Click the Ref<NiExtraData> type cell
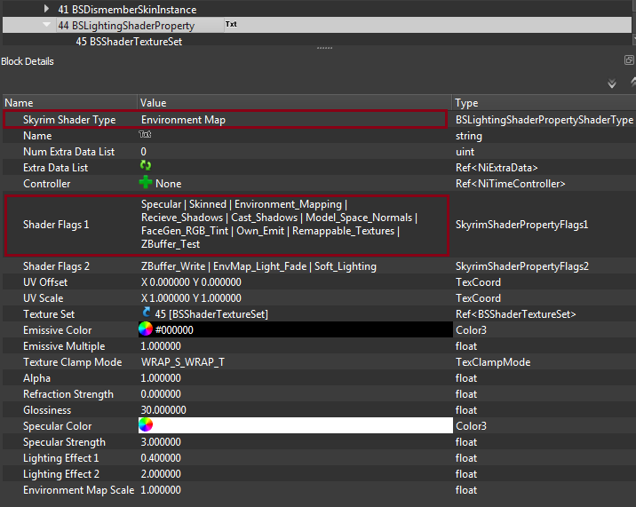 (497, 168)
